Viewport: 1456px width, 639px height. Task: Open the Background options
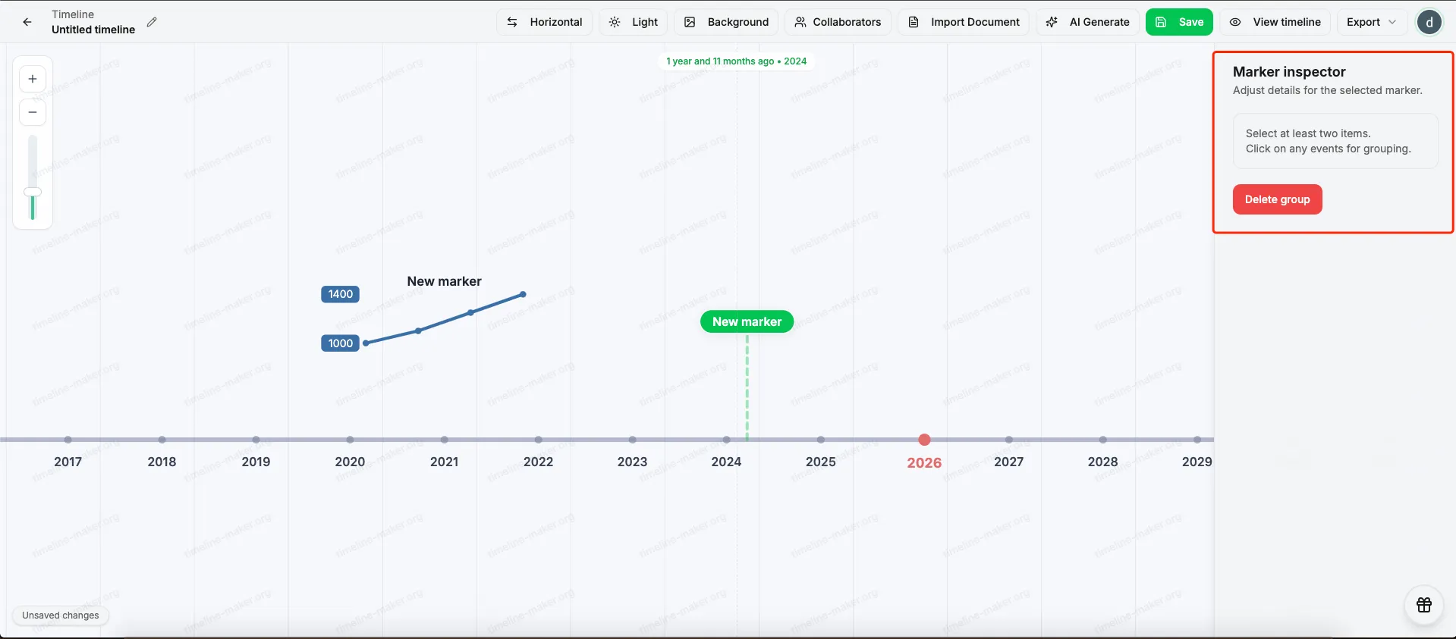click(x=726, y=22)
